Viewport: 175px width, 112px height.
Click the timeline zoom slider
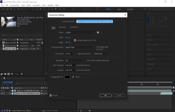point(84,111)
